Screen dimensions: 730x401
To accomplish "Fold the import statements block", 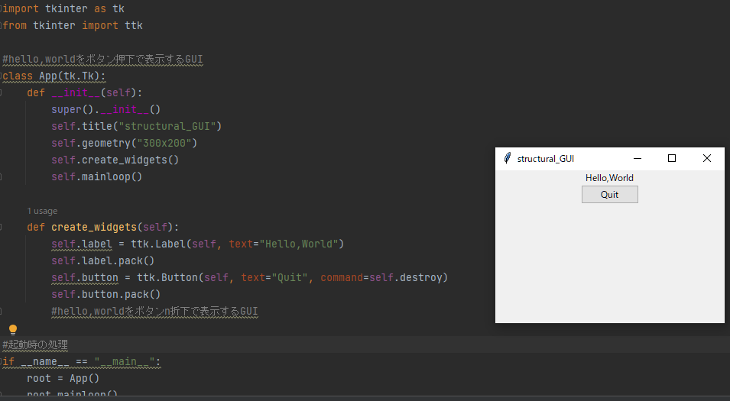I will (x=2, y=9).
